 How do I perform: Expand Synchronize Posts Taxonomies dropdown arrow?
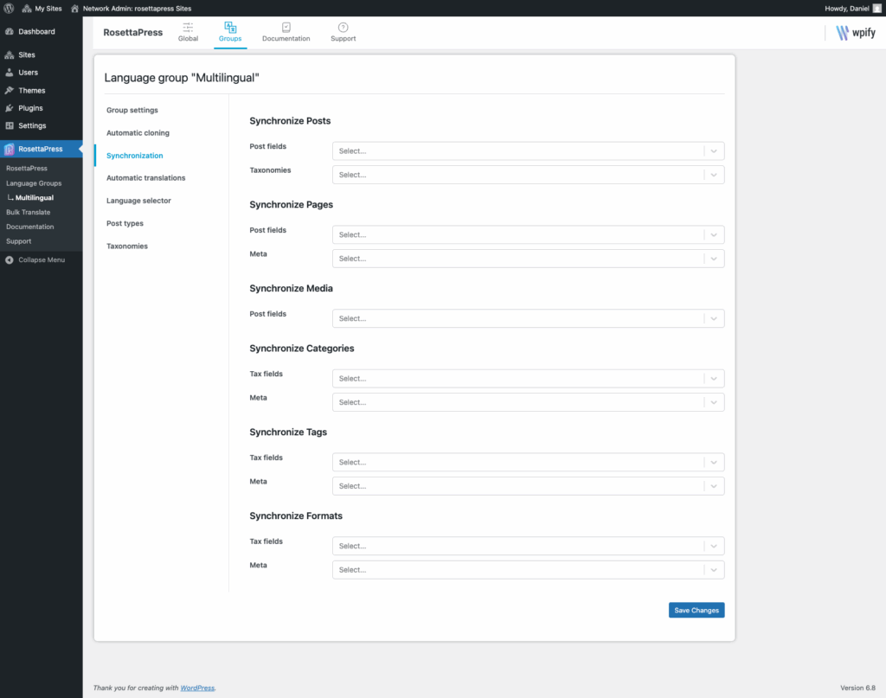[x=714, y=175]
